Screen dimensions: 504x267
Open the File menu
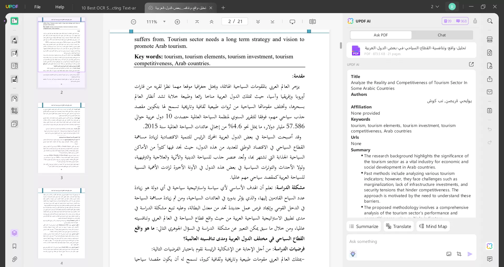point(38,7)
